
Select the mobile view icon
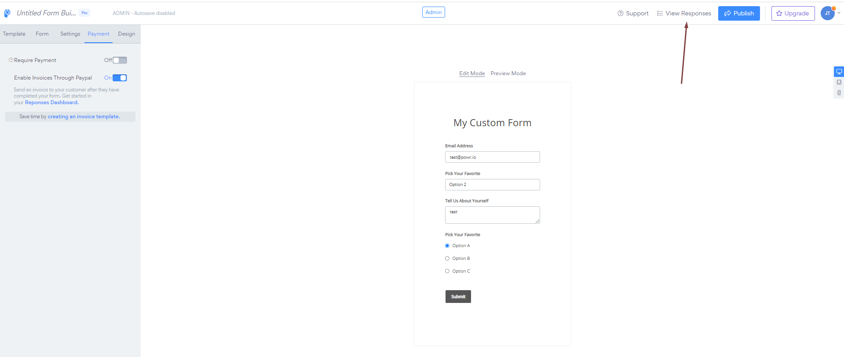tap(839, 93)
